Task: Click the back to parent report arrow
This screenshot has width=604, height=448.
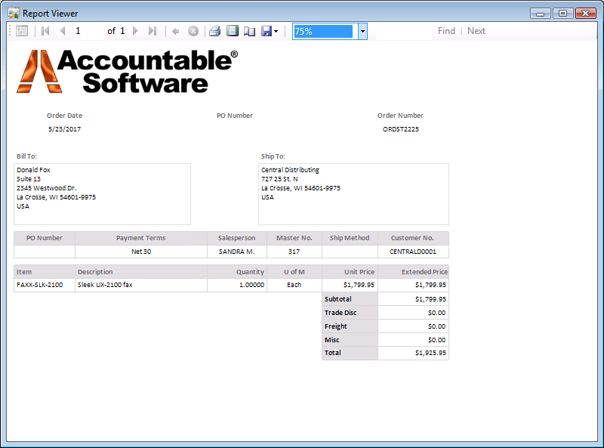Action: 175,31
